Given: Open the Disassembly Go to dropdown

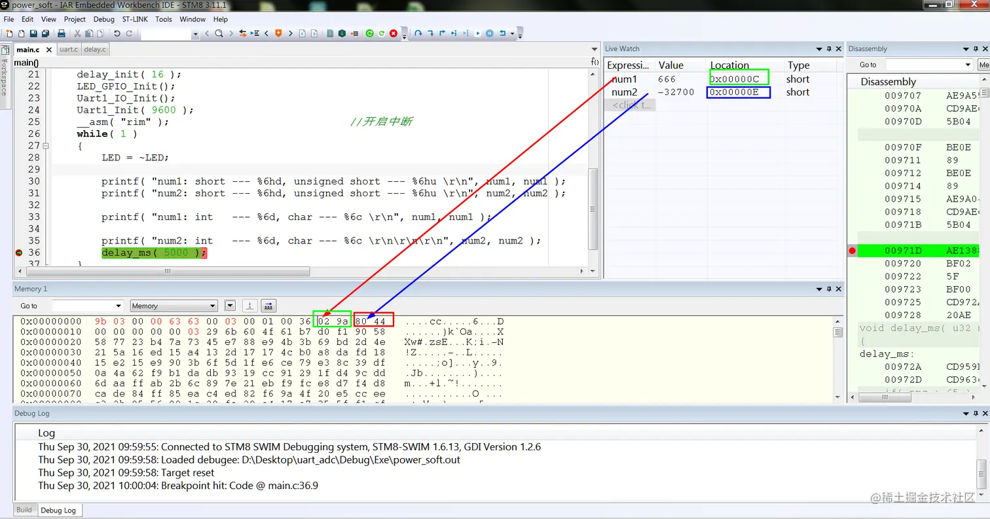Looking at the screenshot, I should pos(968,65).
